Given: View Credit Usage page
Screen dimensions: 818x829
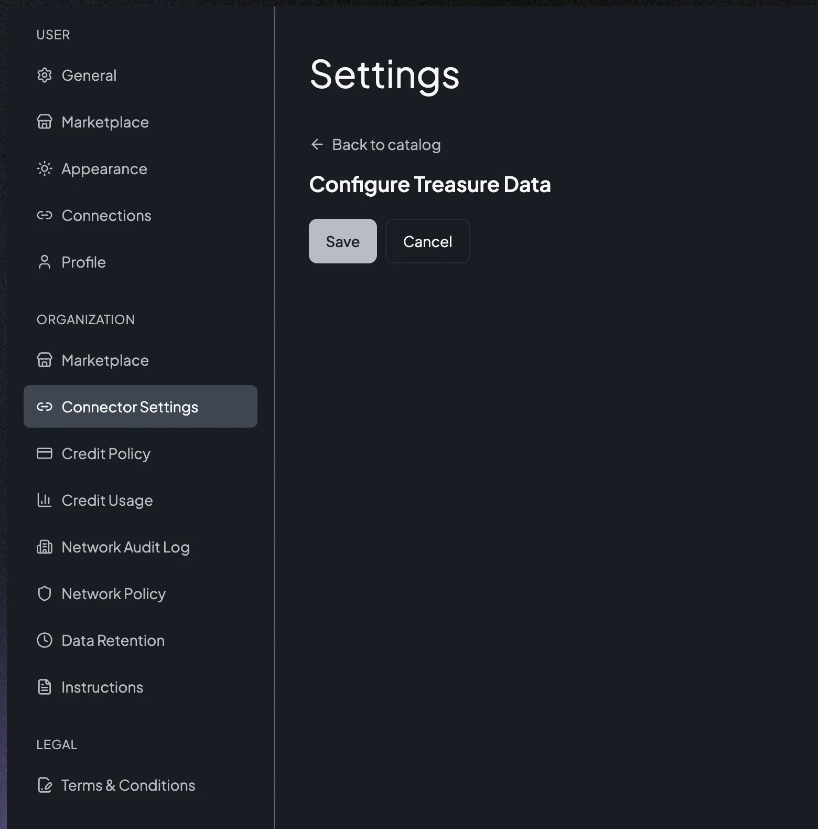Looking at the screenshot, I should (141, 501).
